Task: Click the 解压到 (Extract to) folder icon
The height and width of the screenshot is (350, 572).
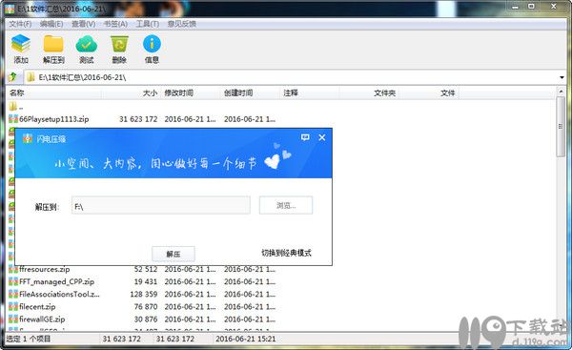Action: [53, 44]
